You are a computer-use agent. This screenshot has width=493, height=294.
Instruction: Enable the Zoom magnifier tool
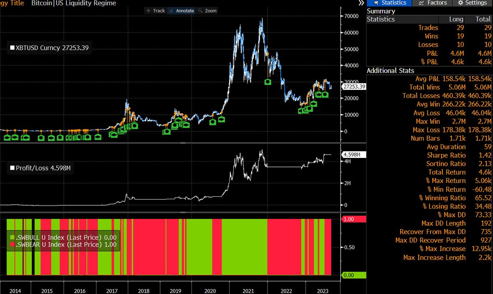207,11
